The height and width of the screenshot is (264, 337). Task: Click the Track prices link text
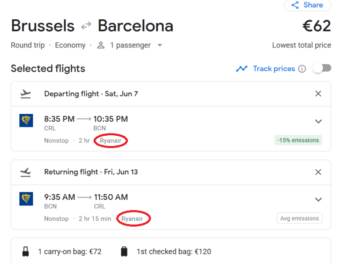click(274, 69)
